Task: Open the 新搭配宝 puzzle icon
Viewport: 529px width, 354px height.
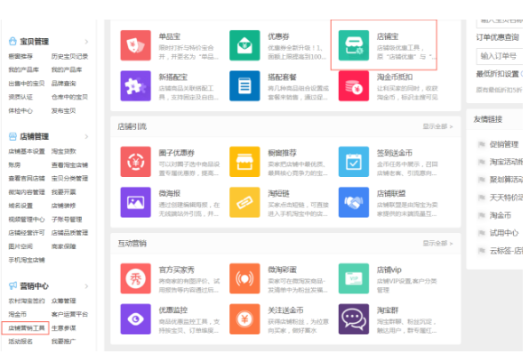Action: (x=136, y=85)
